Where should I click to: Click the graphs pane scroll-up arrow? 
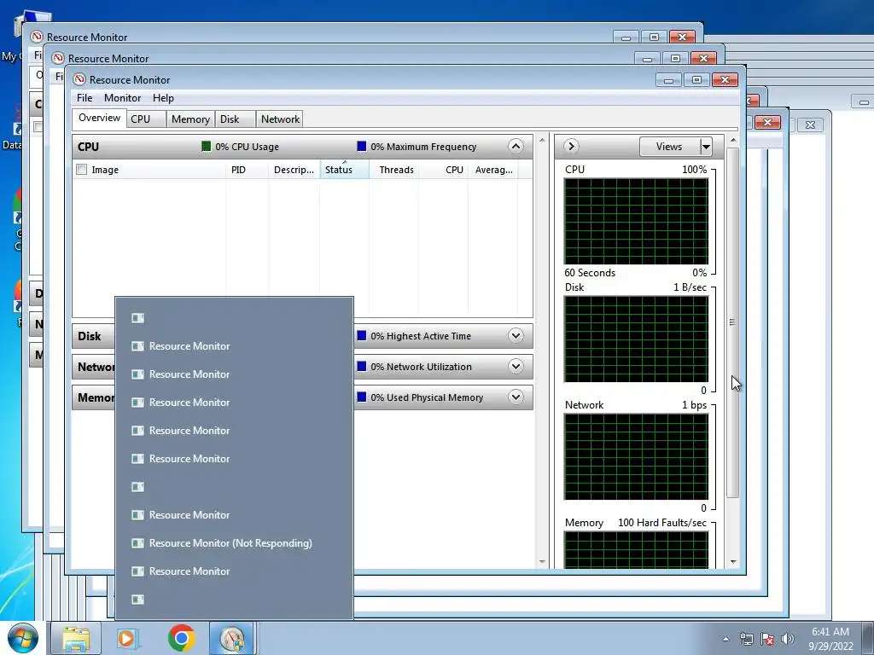point(733,141)
